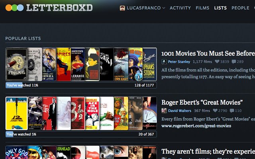The height and width of the screenshot is (159, 255).
Task: Click the 1,177 films count
Action: (x=202, y=62)
